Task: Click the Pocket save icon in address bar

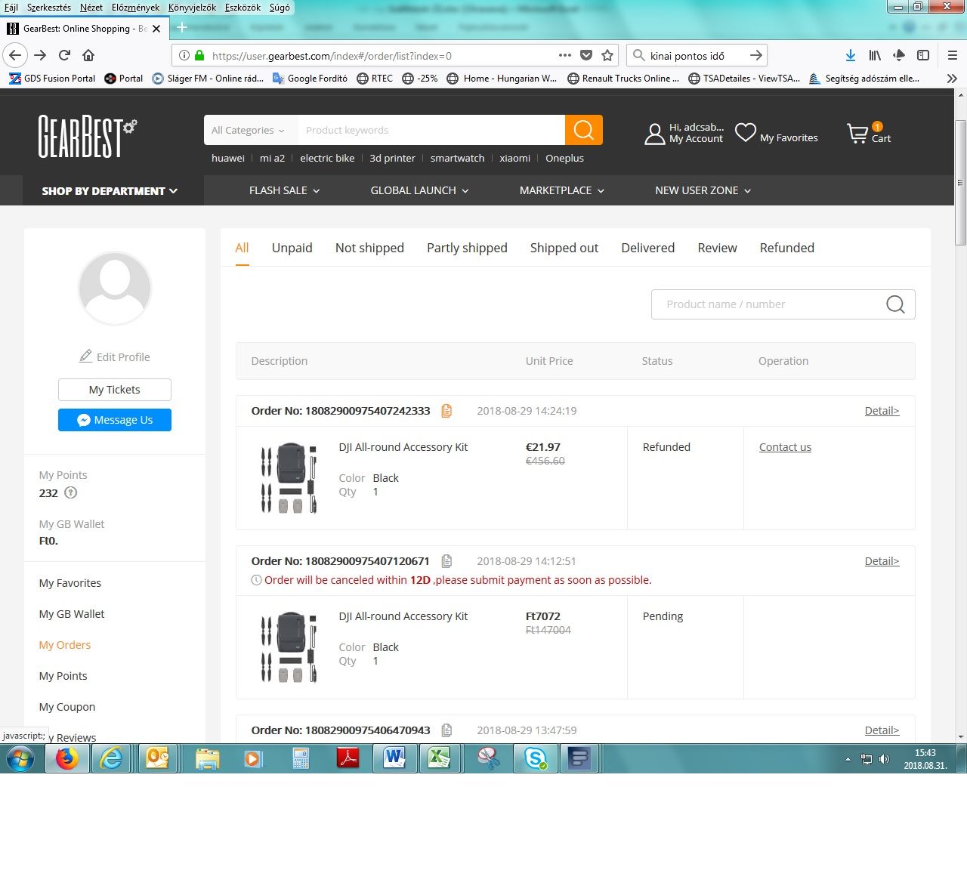Action: point(586,55)
